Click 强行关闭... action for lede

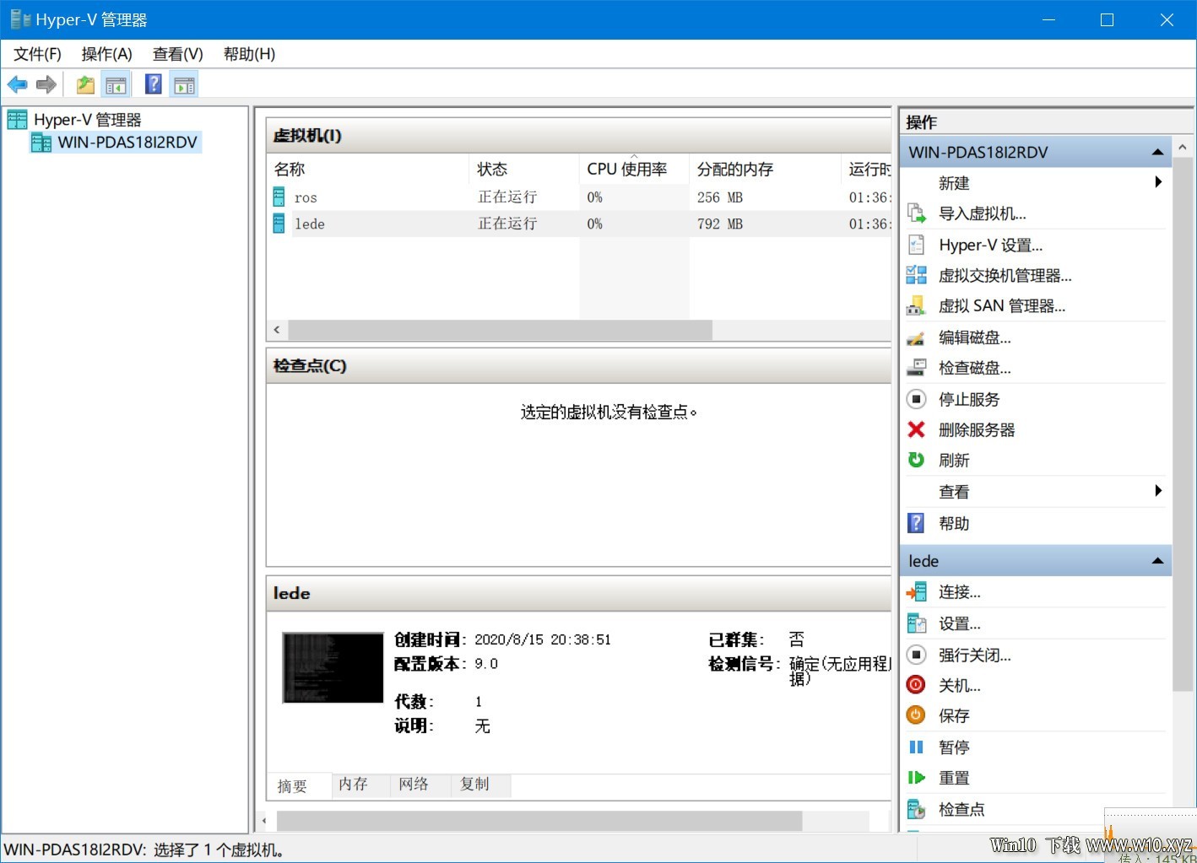click(975, 655)
